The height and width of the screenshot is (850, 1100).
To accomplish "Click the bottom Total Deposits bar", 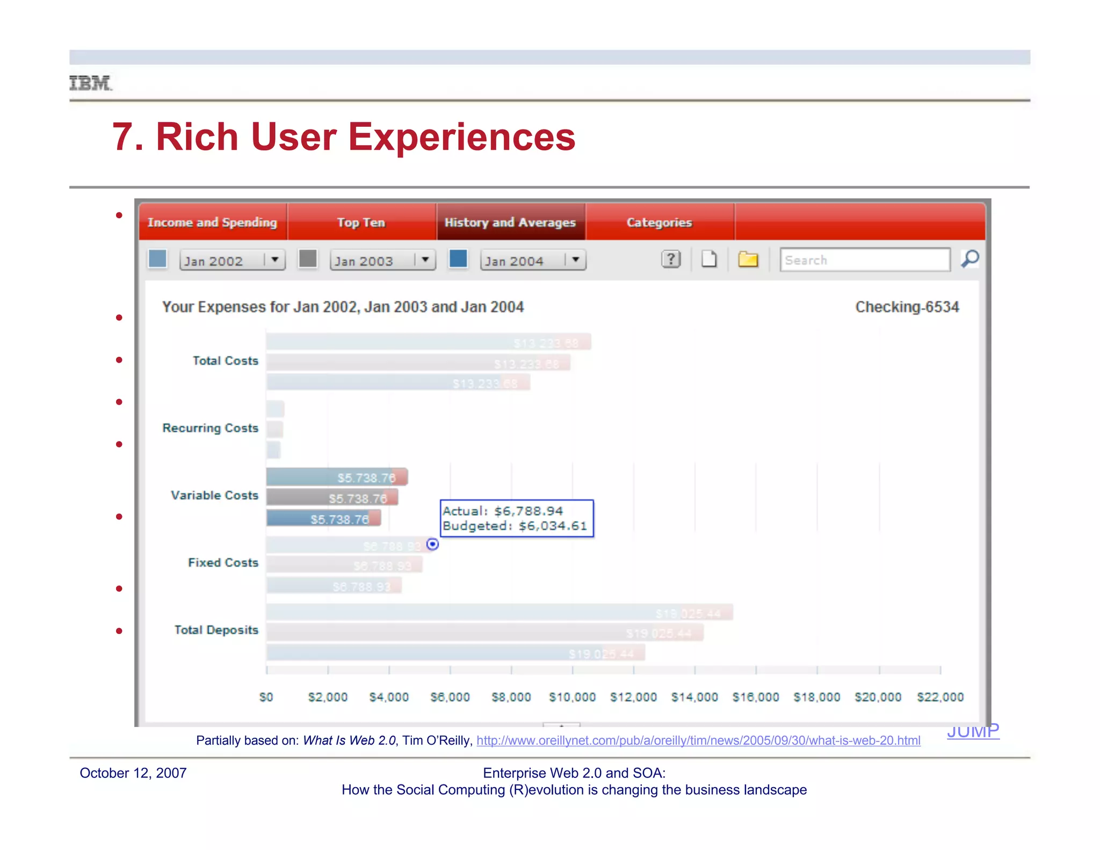I will tap(455, 653).
